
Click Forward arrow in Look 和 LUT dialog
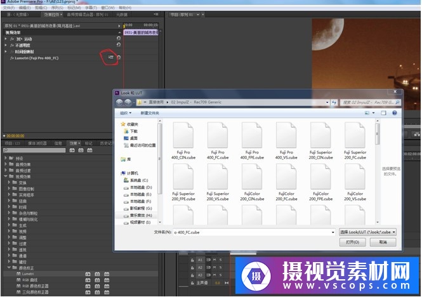point(128,102)
